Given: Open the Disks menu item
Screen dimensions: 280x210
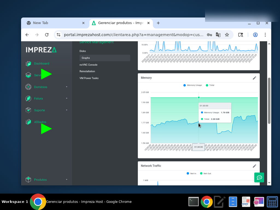Looking at the screenshot, I should [83, 51].
